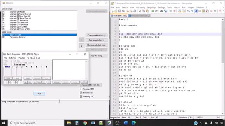Click the Windows search box on the taskbar

pos(36,123)
